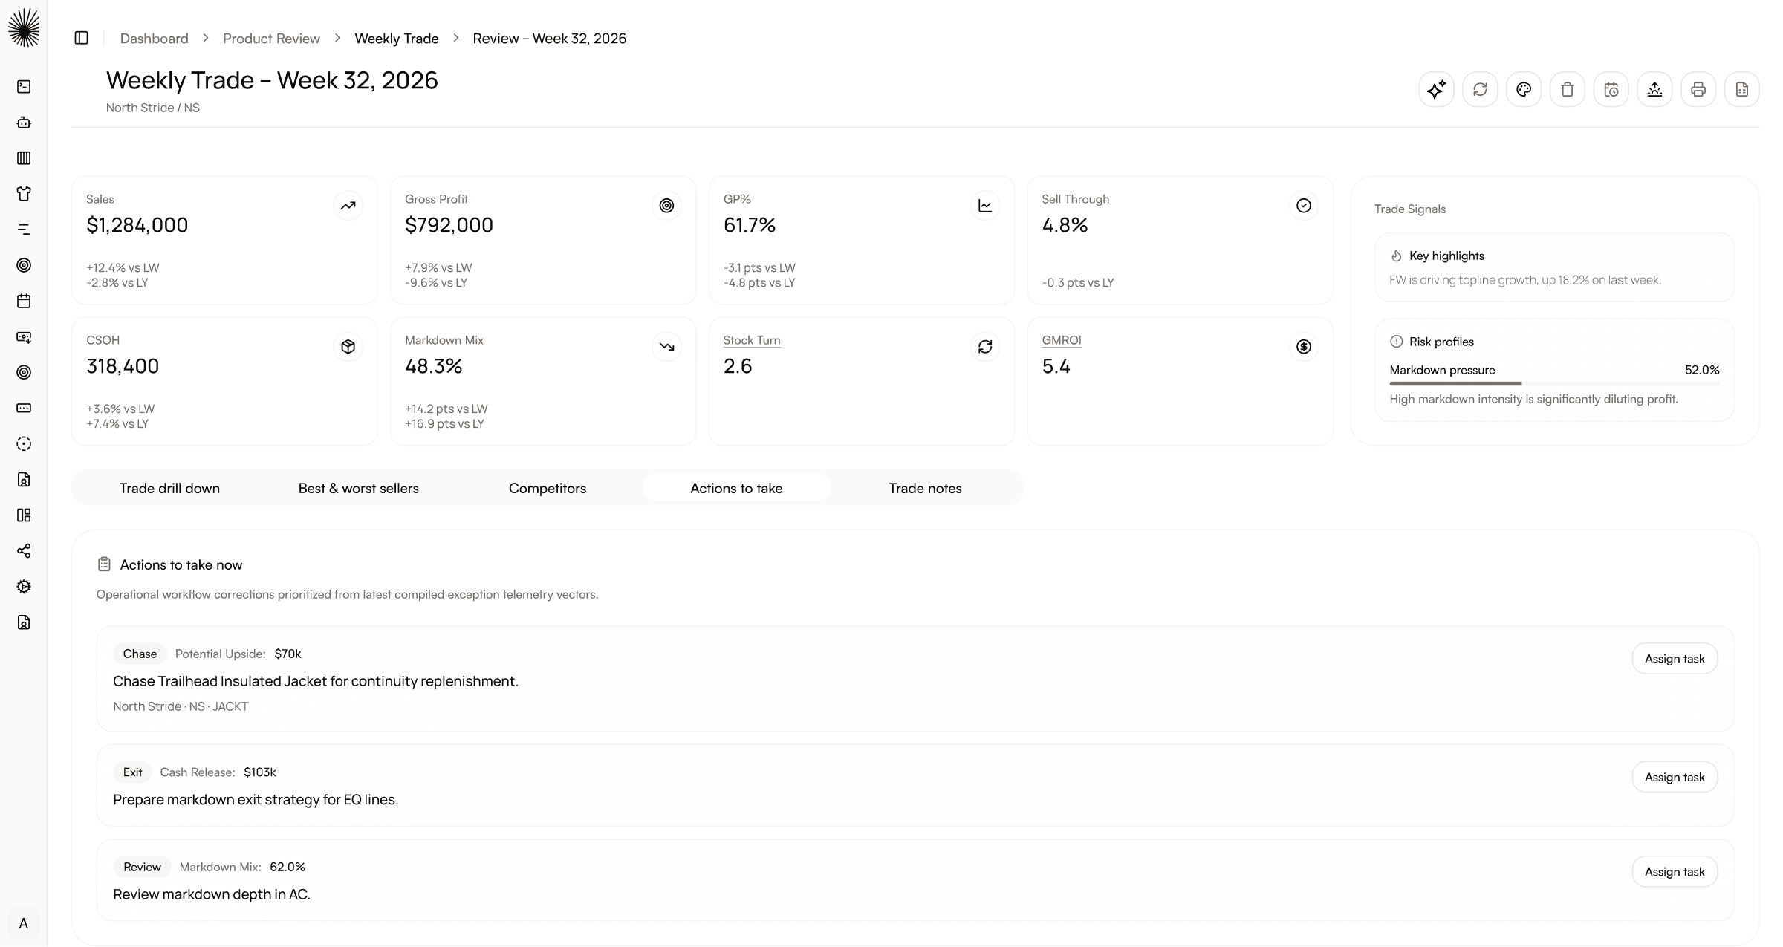Toggle the sidebar panel icon
1783x947 pixels.
tap(82, 38)
